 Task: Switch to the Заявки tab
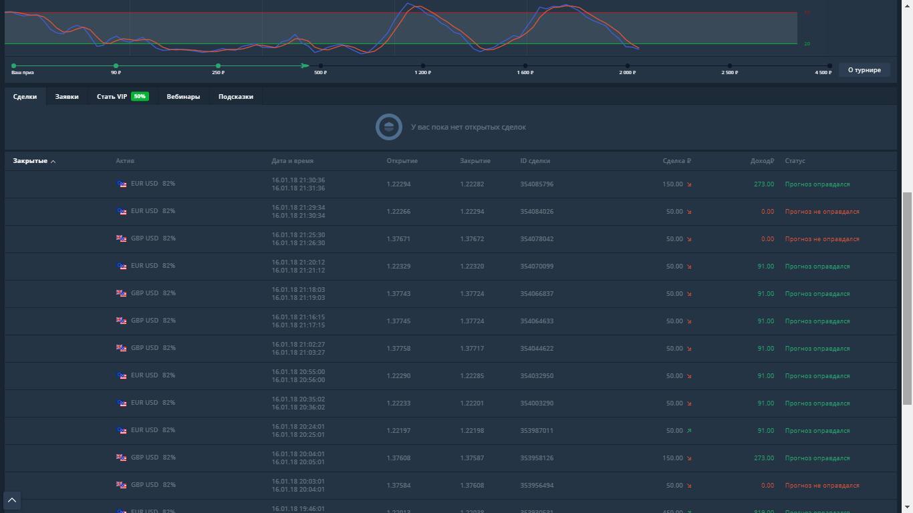pyautogui.click(x=67, y=97)
